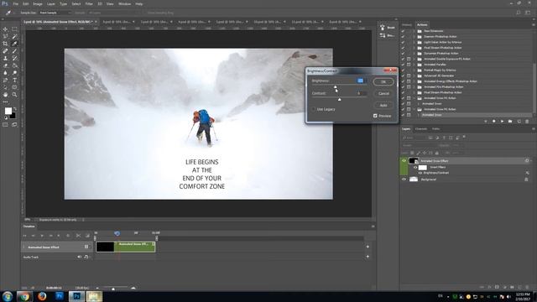Open the Actions panel flyout menu
This screenshot has width=537, height=302.
click(534, 24)
